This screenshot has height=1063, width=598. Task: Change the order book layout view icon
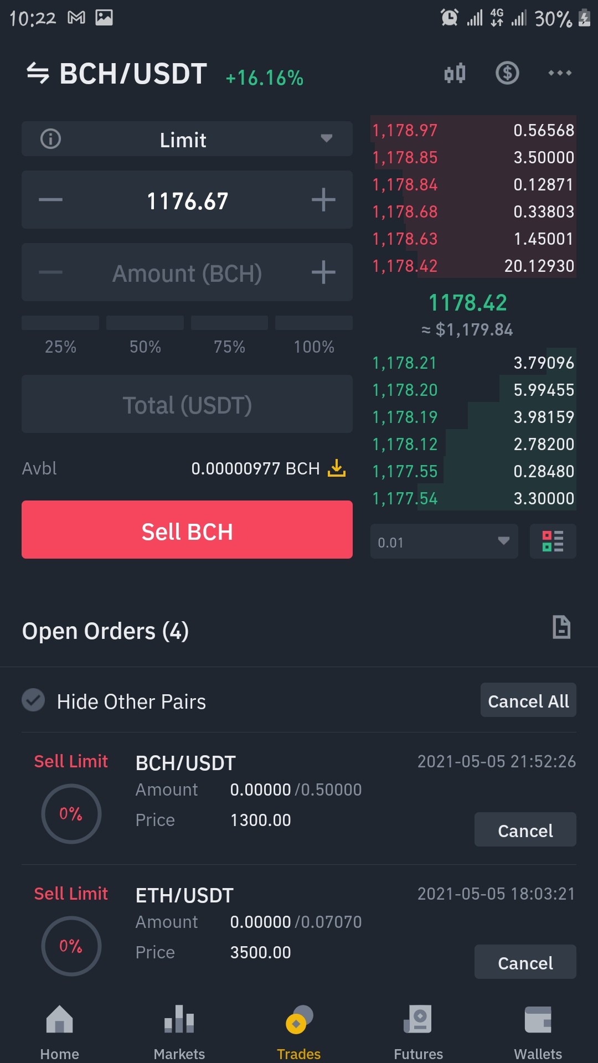coord(553,541)
